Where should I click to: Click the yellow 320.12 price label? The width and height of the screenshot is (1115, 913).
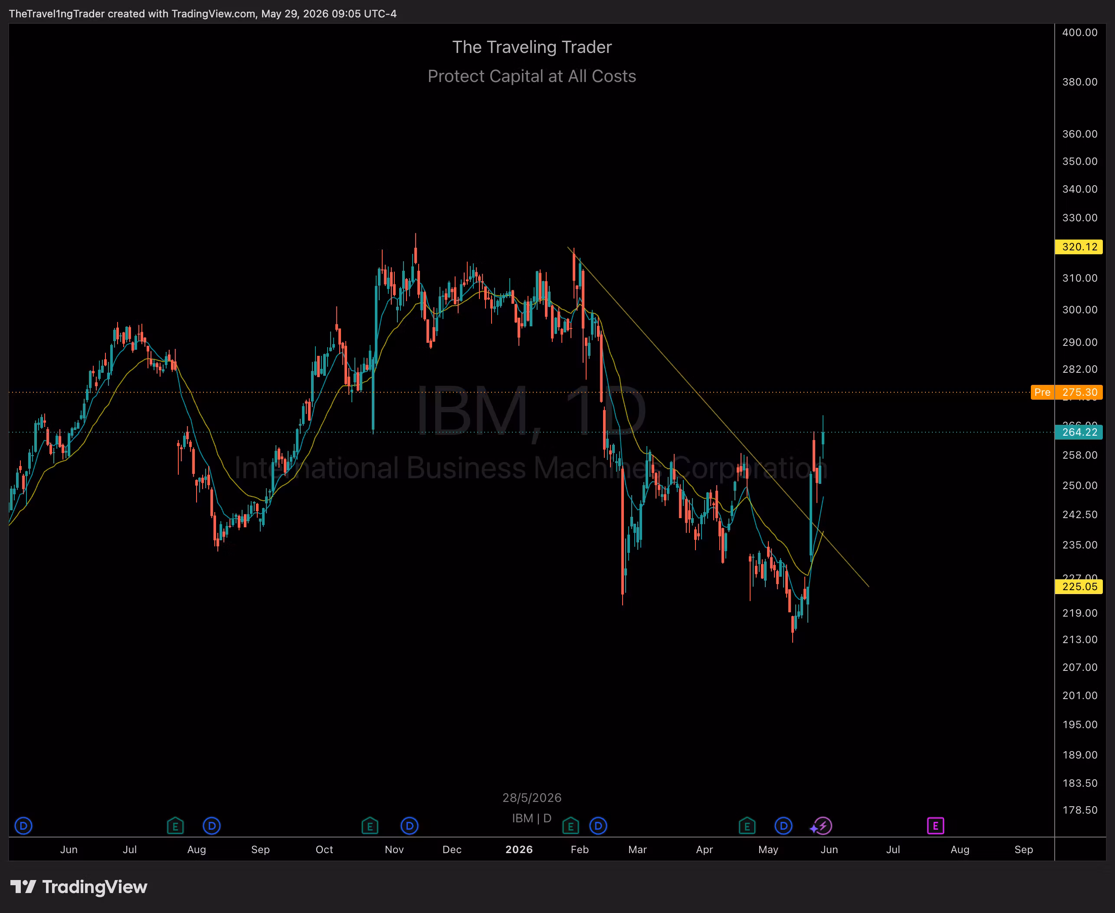(x=1079, y=246)
